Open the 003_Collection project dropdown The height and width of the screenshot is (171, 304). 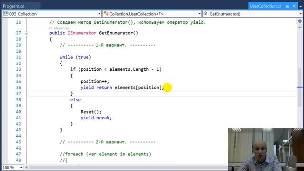point(99,14)
